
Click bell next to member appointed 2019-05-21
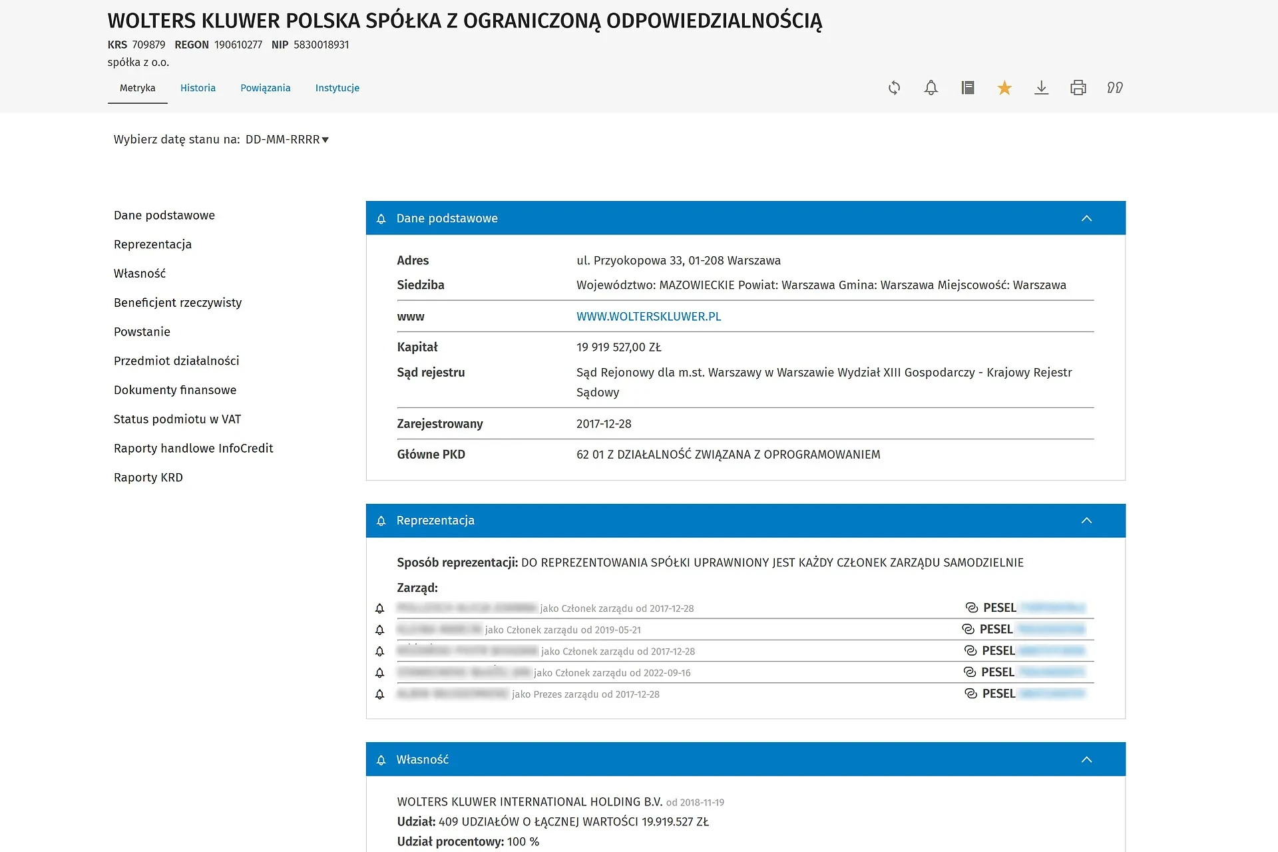pos(380,630)
